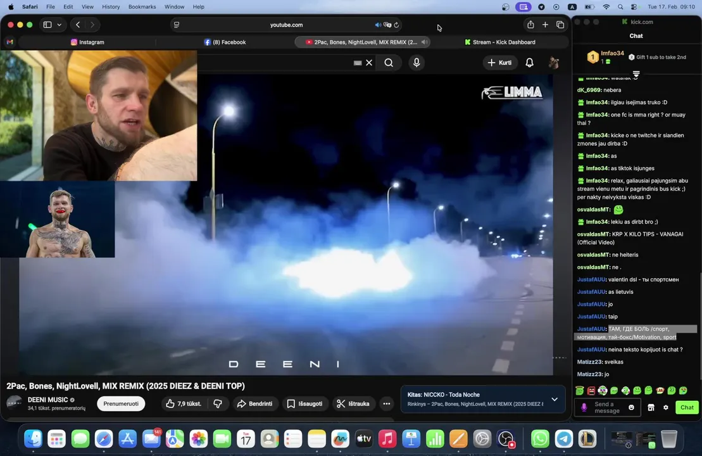Click username JustafAUU on 'neina teksto' message
The height and width of the screenshot is (456, 702).
[x=591, y=350]
